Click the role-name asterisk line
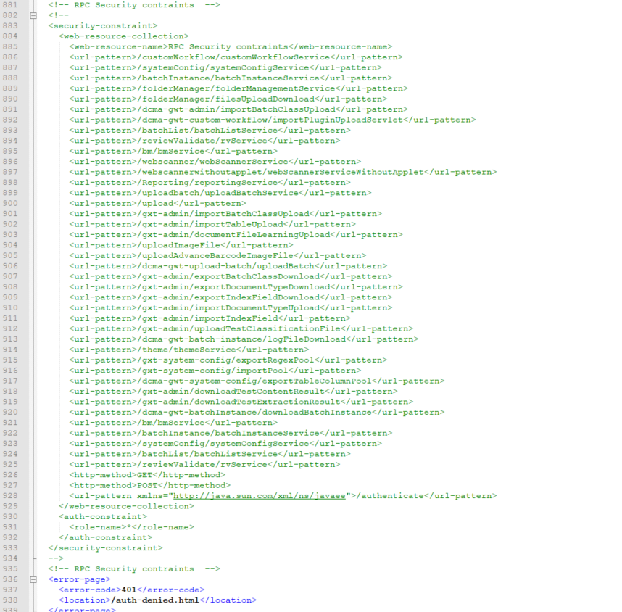622x612 pixels. point(132,527)
